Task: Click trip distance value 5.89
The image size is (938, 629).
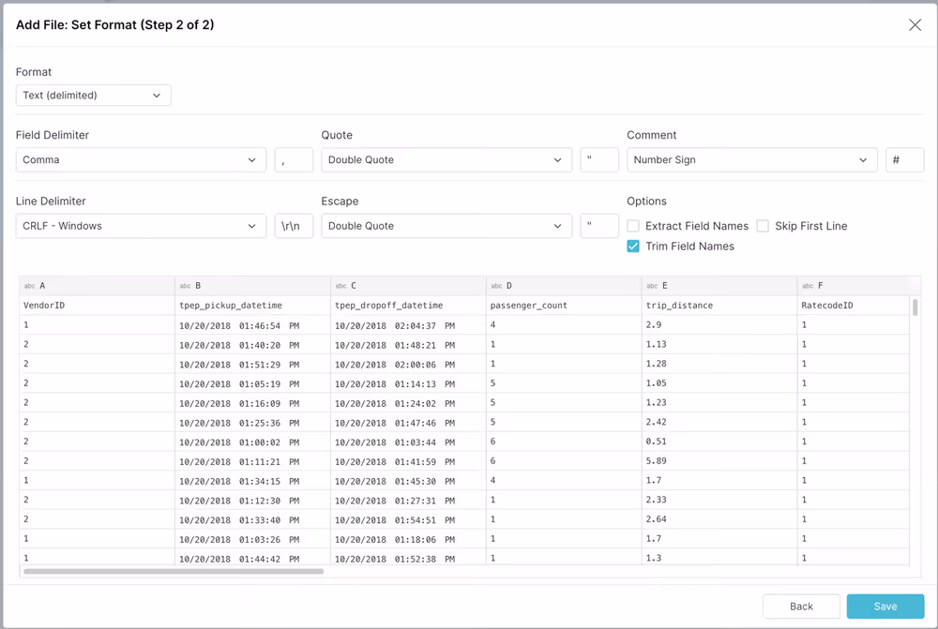Action: (656, 461)
